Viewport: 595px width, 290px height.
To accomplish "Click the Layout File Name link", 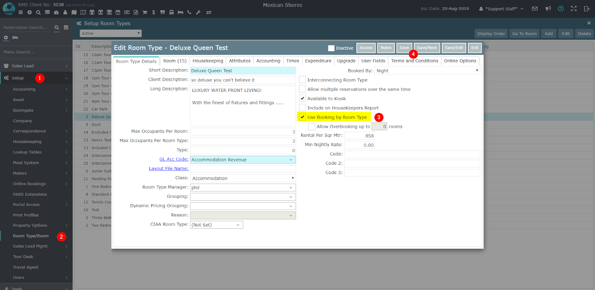I will click(x=168, y=168).
